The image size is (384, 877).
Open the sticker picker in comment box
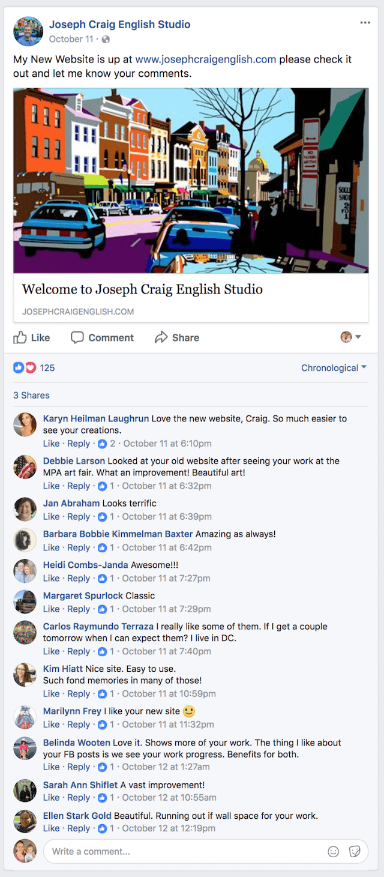(x=355, y=851)
